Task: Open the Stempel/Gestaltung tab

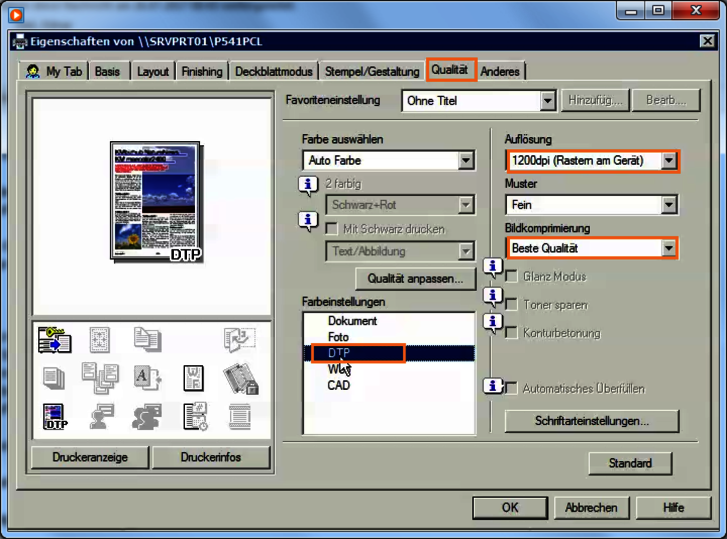Action: pos(372,71)
